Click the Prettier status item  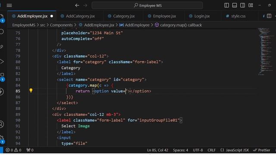(262, 150)
